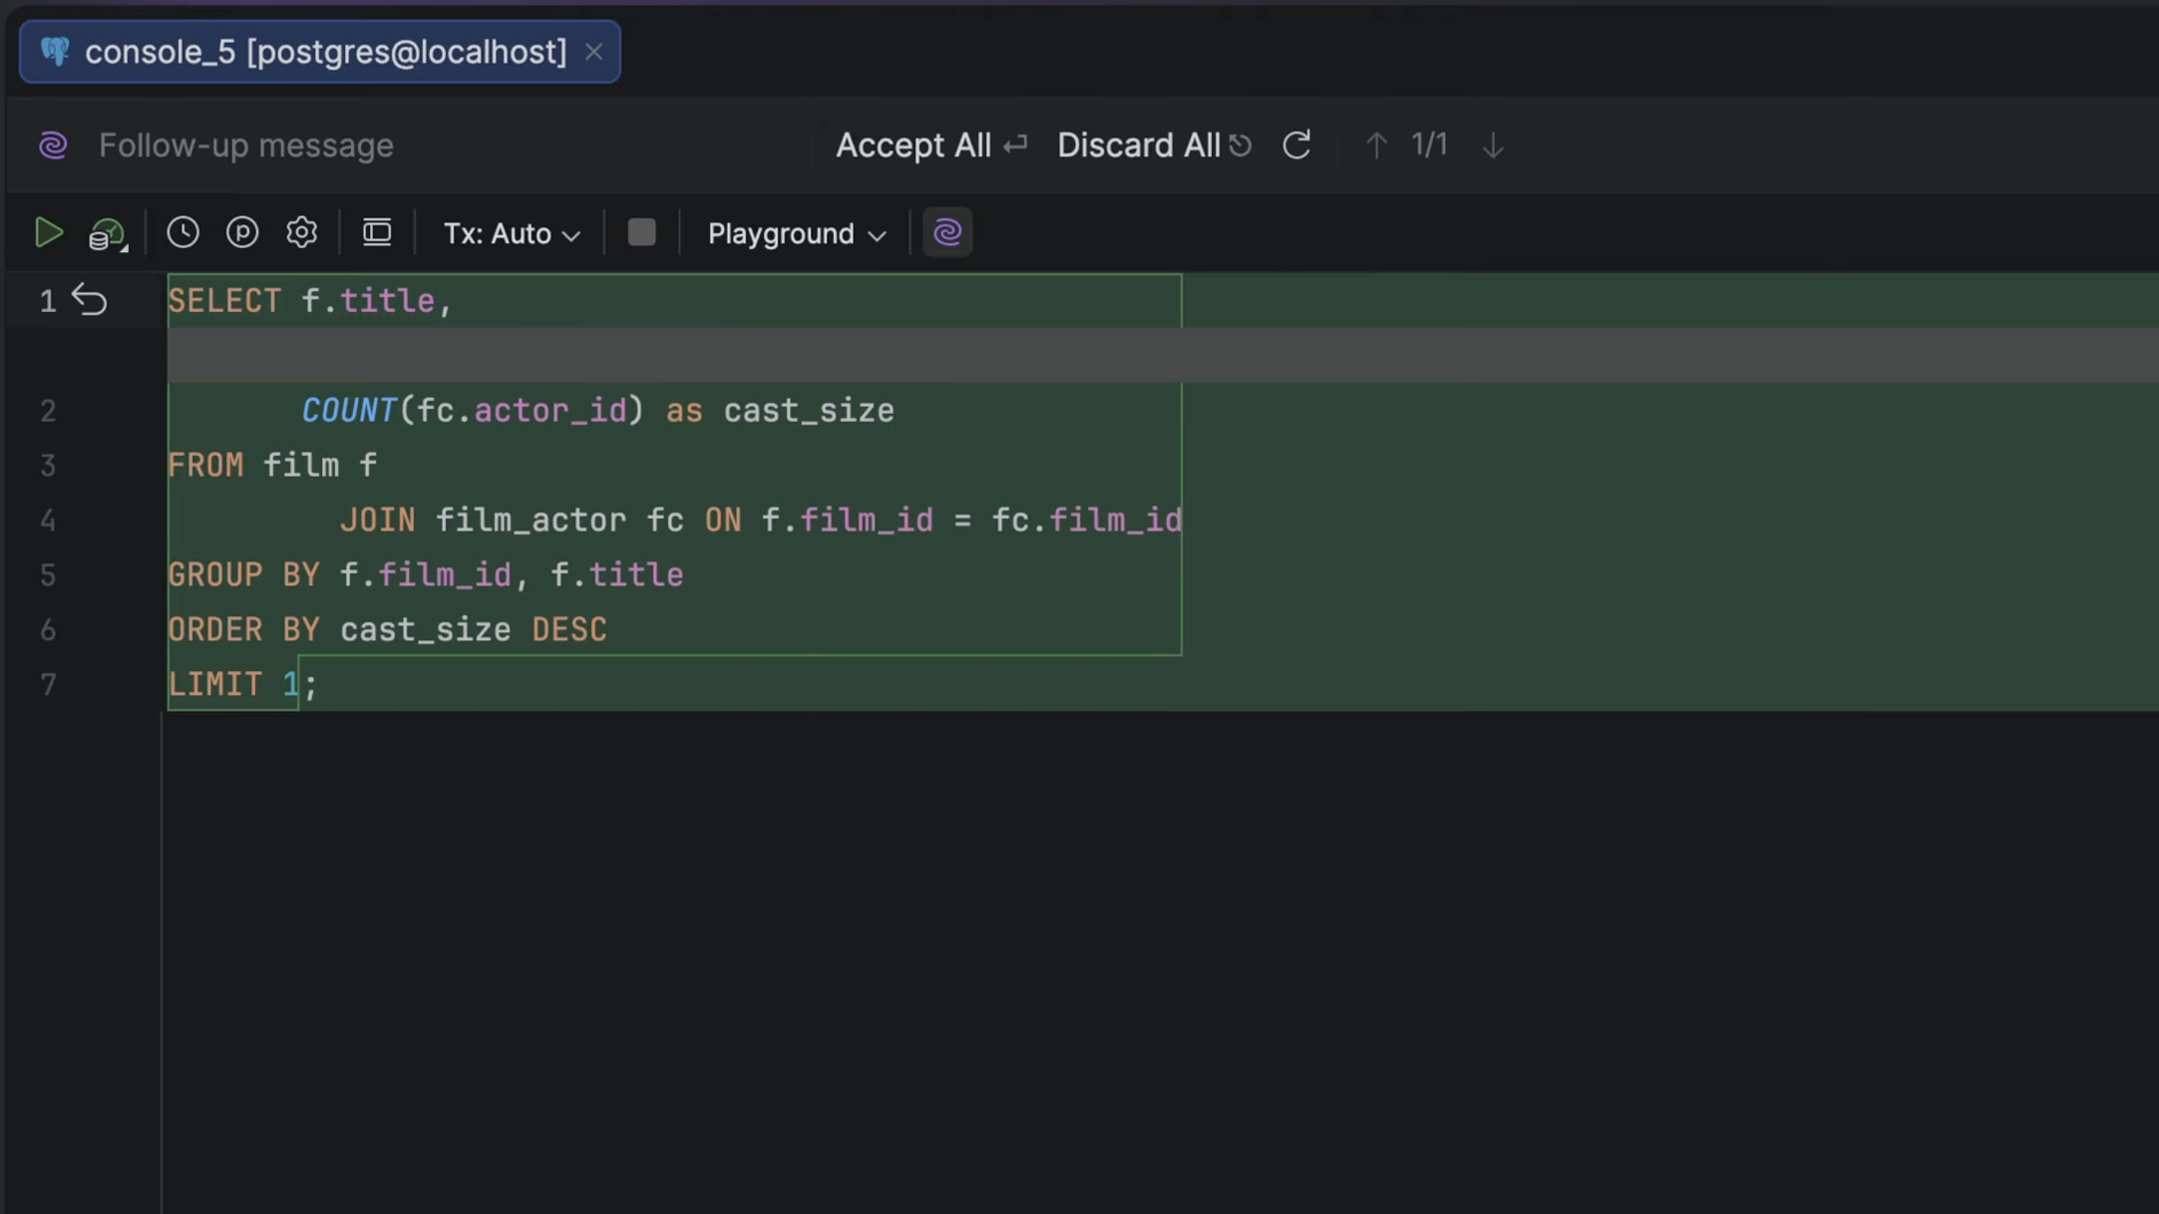This screenshot has width=2159, height=1214.
Task: Click line number 4 in the gutter
Action: coord(48,520)
